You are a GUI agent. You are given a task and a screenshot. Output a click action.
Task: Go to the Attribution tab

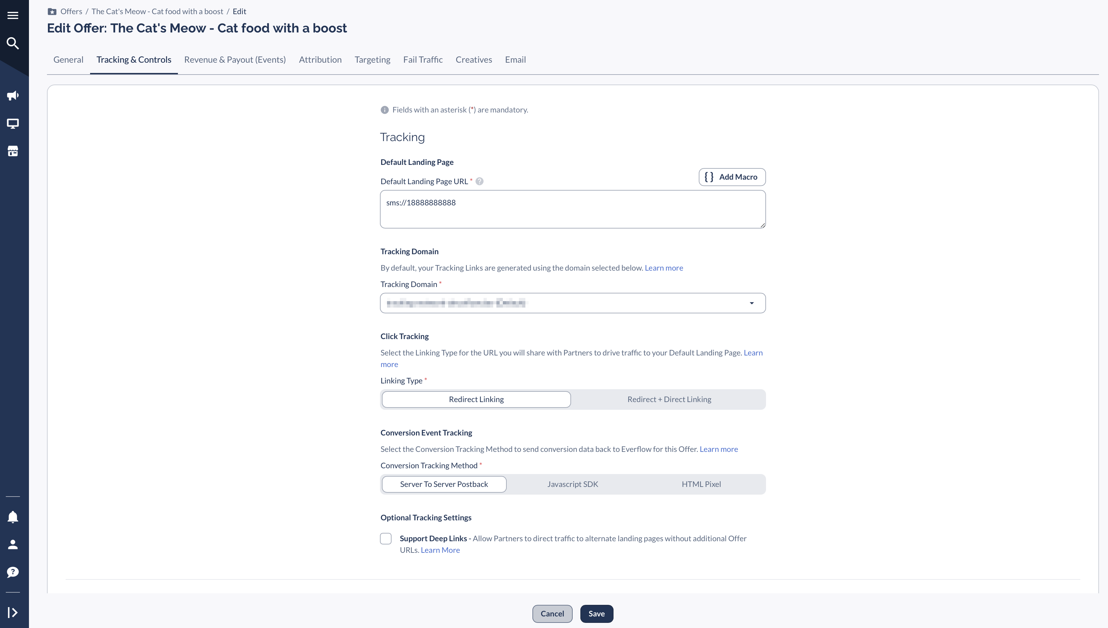tap(320, 59)
